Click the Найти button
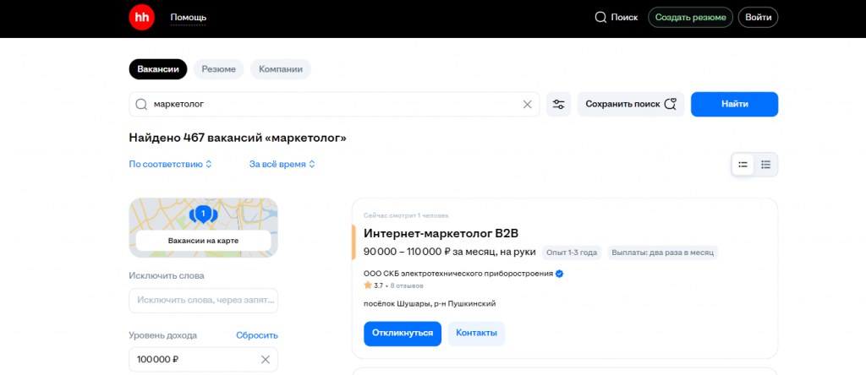 point(734,104)
